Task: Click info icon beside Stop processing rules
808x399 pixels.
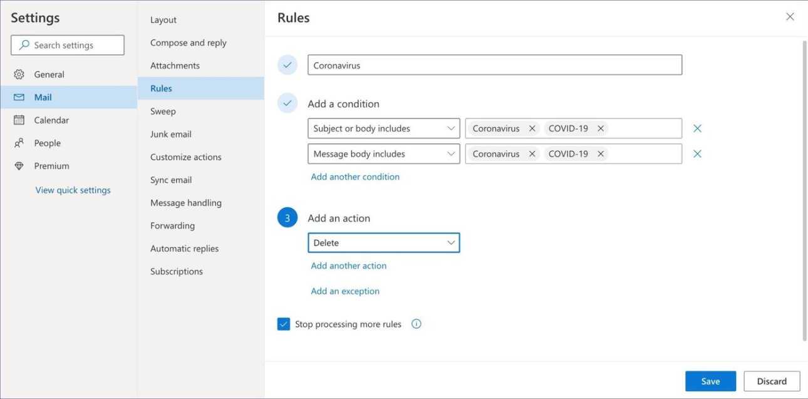Action: click(416, 324)
